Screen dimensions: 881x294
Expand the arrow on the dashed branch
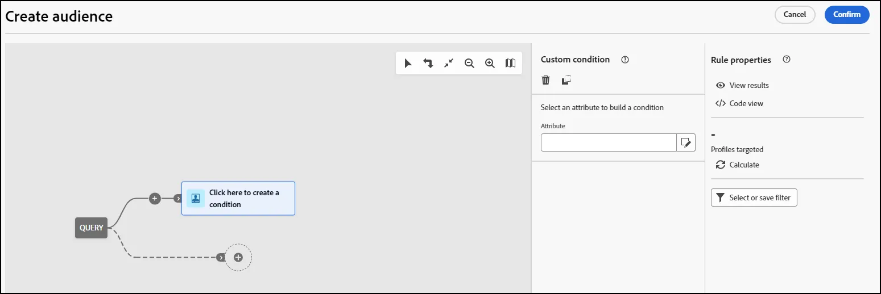(x=221, y=258)
